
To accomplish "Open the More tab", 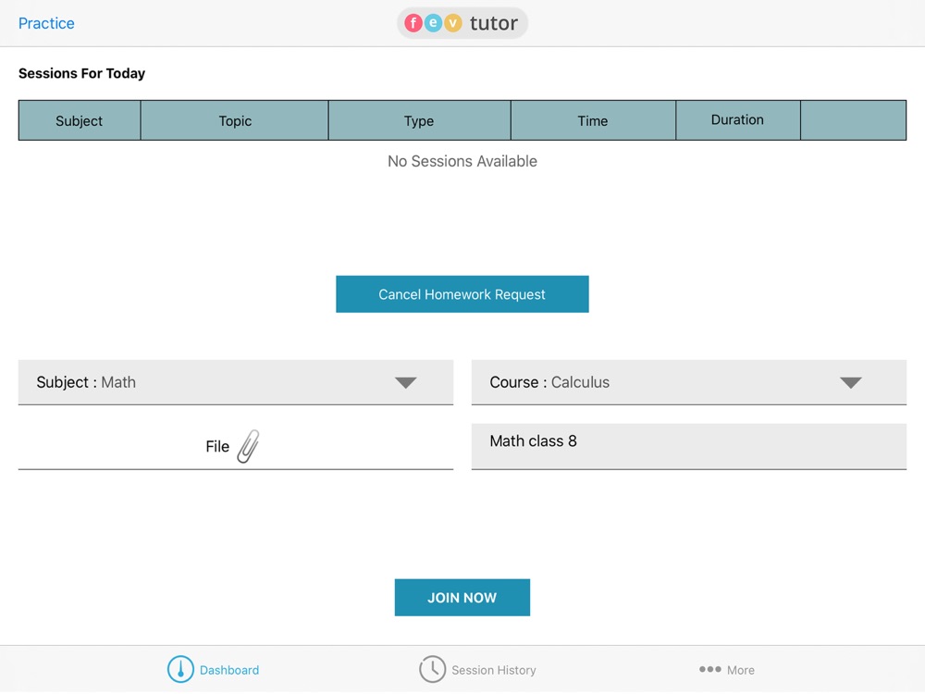I will 727,669.
